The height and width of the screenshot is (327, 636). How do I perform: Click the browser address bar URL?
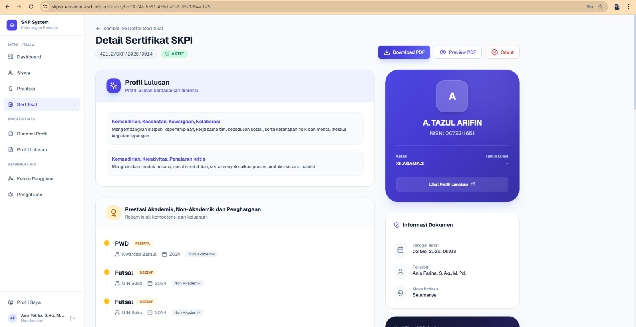(131, 6)
